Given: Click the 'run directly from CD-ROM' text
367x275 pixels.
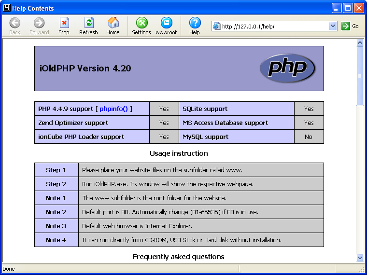Looking at the screenshot, I should (x=182, y=240).
